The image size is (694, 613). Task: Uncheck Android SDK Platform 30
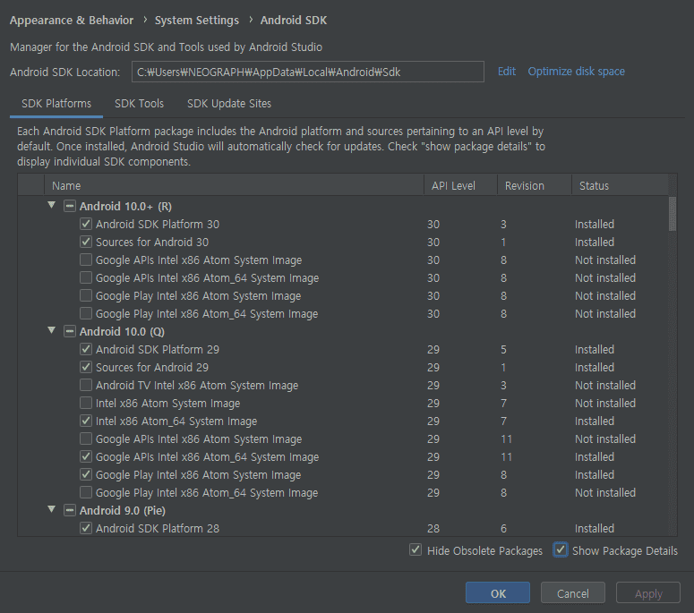click(86, 224)
